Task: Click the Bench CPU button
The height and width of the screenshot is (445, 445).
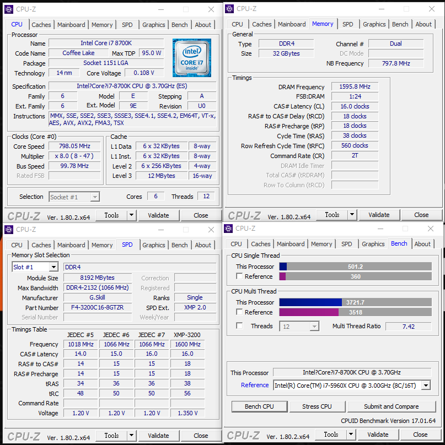Action: pos(259,406)
